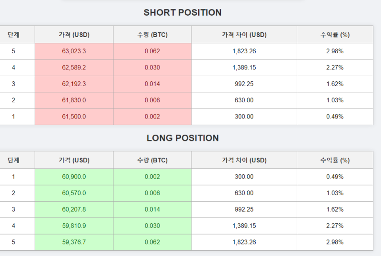Select short stage 1 price 61,500.0
The image size is (381, 256).
click(74, 117)
